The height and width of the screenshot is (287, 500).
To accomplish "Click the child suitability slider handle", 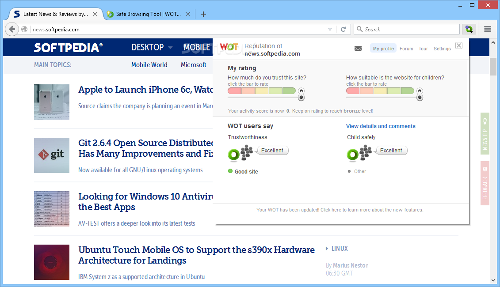I will point(420,97).
